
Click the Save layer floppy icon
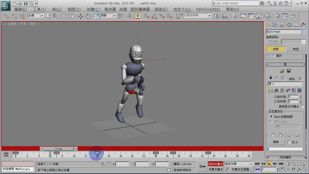point(289,71)
